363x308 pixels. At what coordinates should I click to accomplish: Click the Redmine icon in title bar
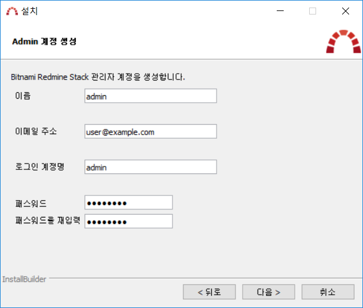[x=12, y=11]
